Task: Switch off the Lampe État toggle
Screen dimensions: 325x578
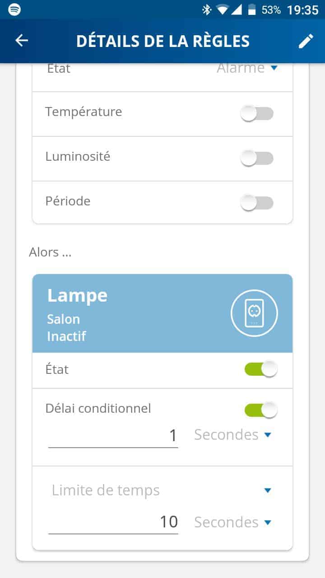Action: [261, 369]
